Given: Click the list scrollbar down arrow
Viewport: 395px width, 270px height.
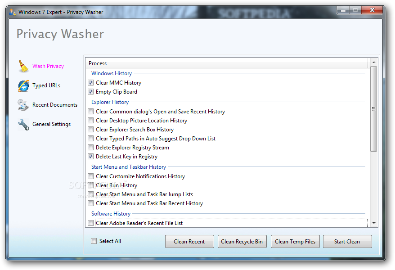Looking at the screenshot, I should click(374, 223).
